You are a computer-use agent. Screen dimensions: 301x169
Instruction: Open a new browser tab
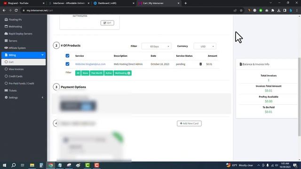point(185,3)
